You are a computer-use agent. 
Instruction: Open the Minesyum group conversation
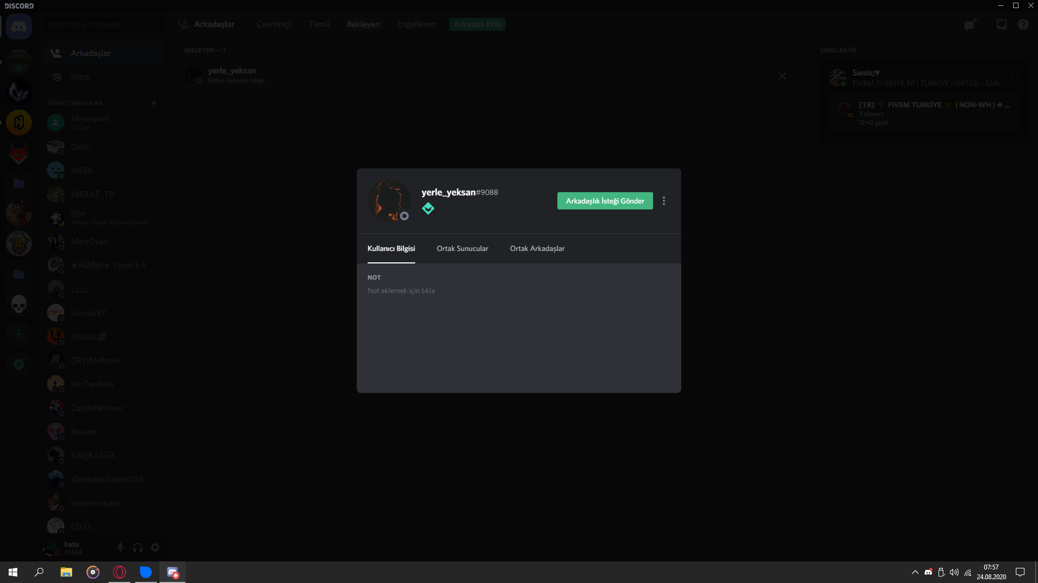[103, 123]
